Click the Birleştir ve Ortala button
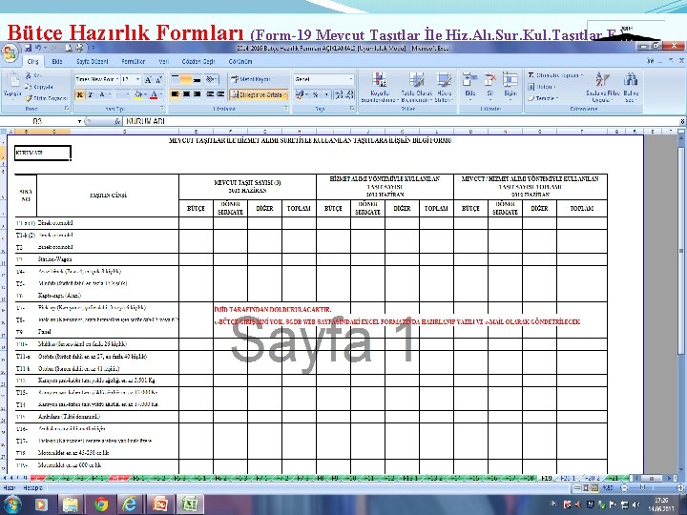The width and height of the screenshot is (687, 515). [x=259, y=94]
